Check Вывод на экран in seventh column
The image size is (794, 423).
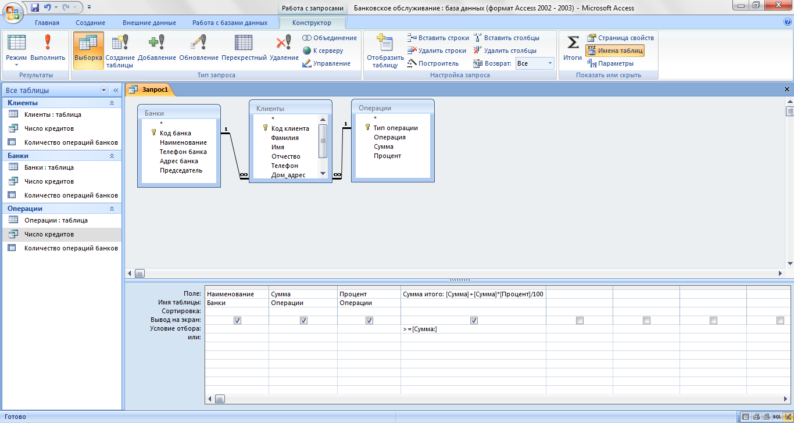click(713, 320)
